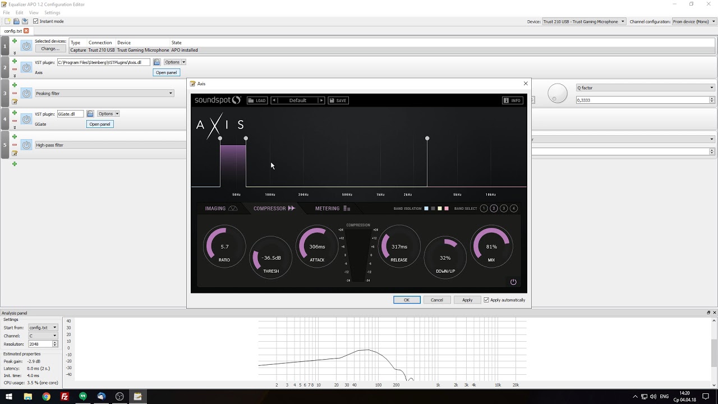Remove the Peaking filter row 3

click(15, 93)
